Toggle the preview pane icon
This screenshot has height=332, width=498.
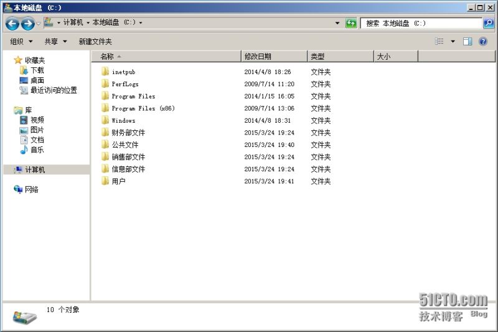(467, 41)
